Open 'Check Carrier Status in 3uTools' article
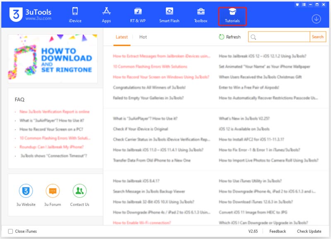This screenshot has height=239, width=331. click(161, 140)
